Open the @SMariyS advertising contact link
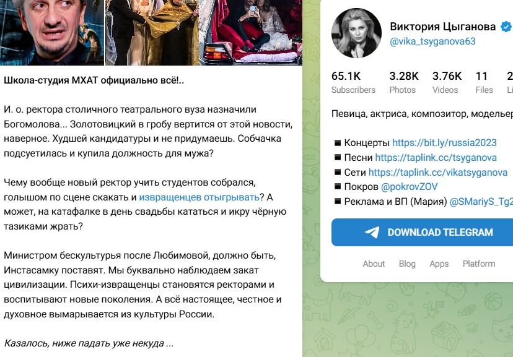 pos(481,202)
